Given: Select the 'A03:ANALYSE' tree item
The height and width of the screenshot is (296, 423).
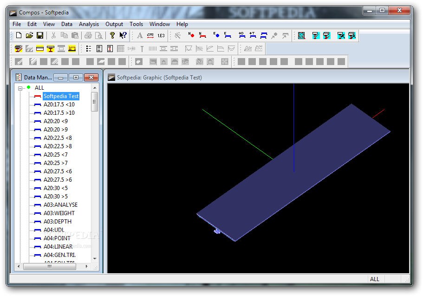Looking at the screenshot, I should [x=60, y=205].
